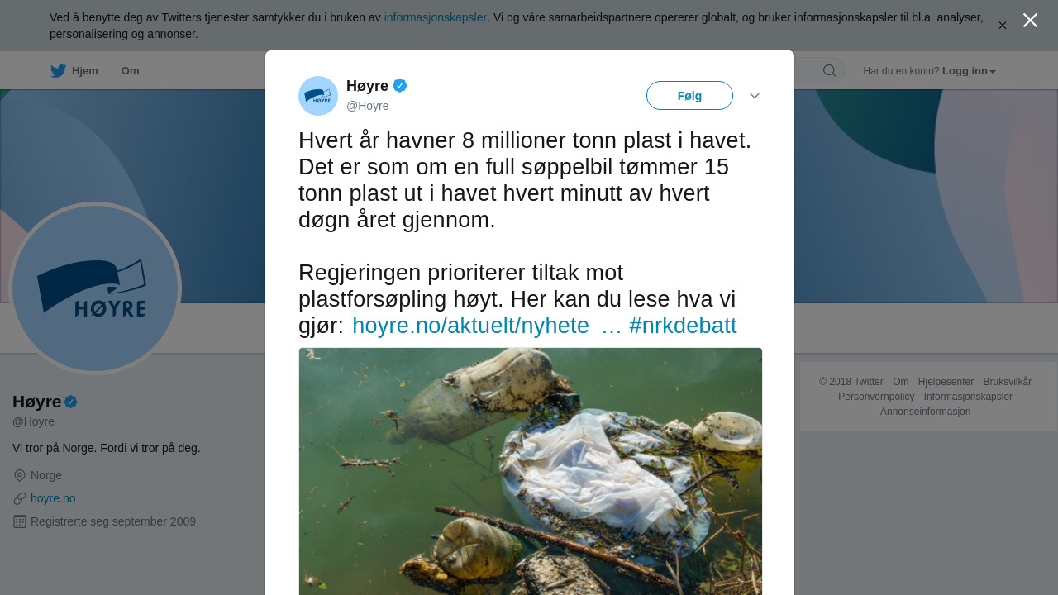This screenshot has height=595, width=1058.
Task: Open the hoyre.no/aktuelt/nyhete link in tweet
Action: 470,326
